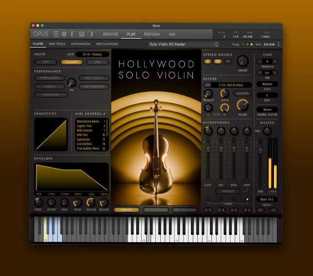Click the Performance Time knob
The width and height of the screenshot is (313, 276).
point(71,82)
